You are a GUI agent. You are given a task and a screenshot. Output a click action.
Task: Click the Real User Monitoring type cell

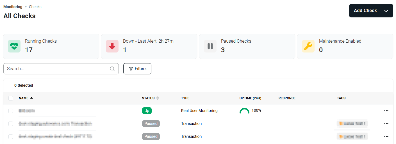[199, 111]
